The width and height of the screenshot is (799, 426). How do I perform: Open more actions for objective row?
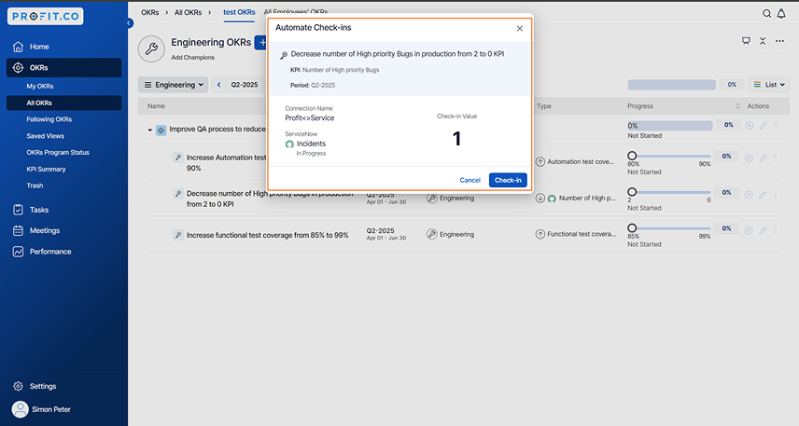tap(776, 126)
